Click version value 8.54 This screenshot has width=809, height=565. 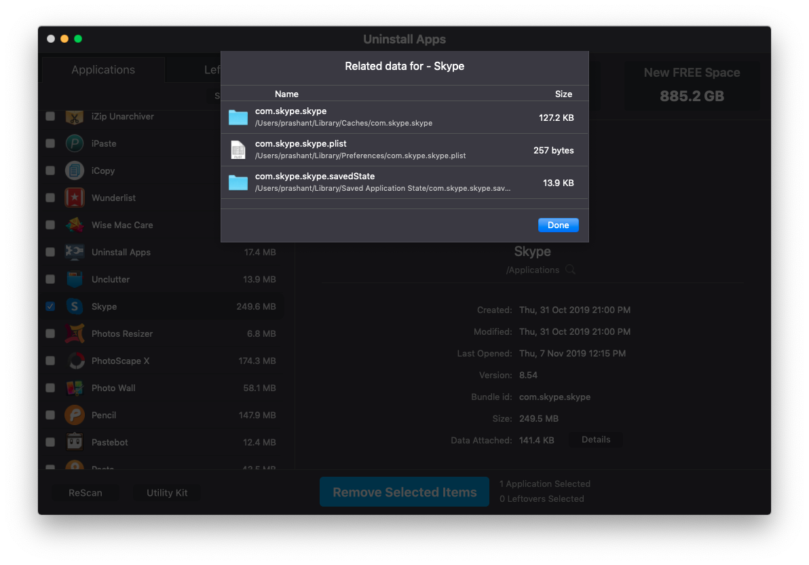coord(528,376)
